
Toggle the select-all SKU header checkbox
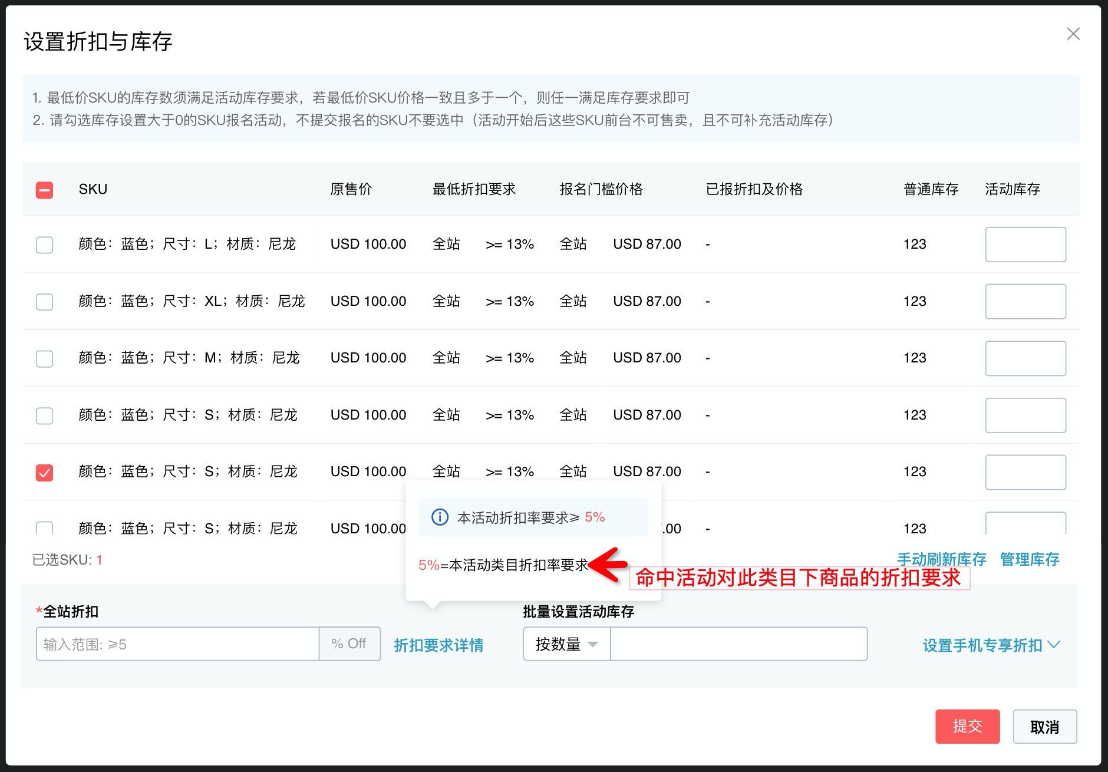tap(44, 190)
